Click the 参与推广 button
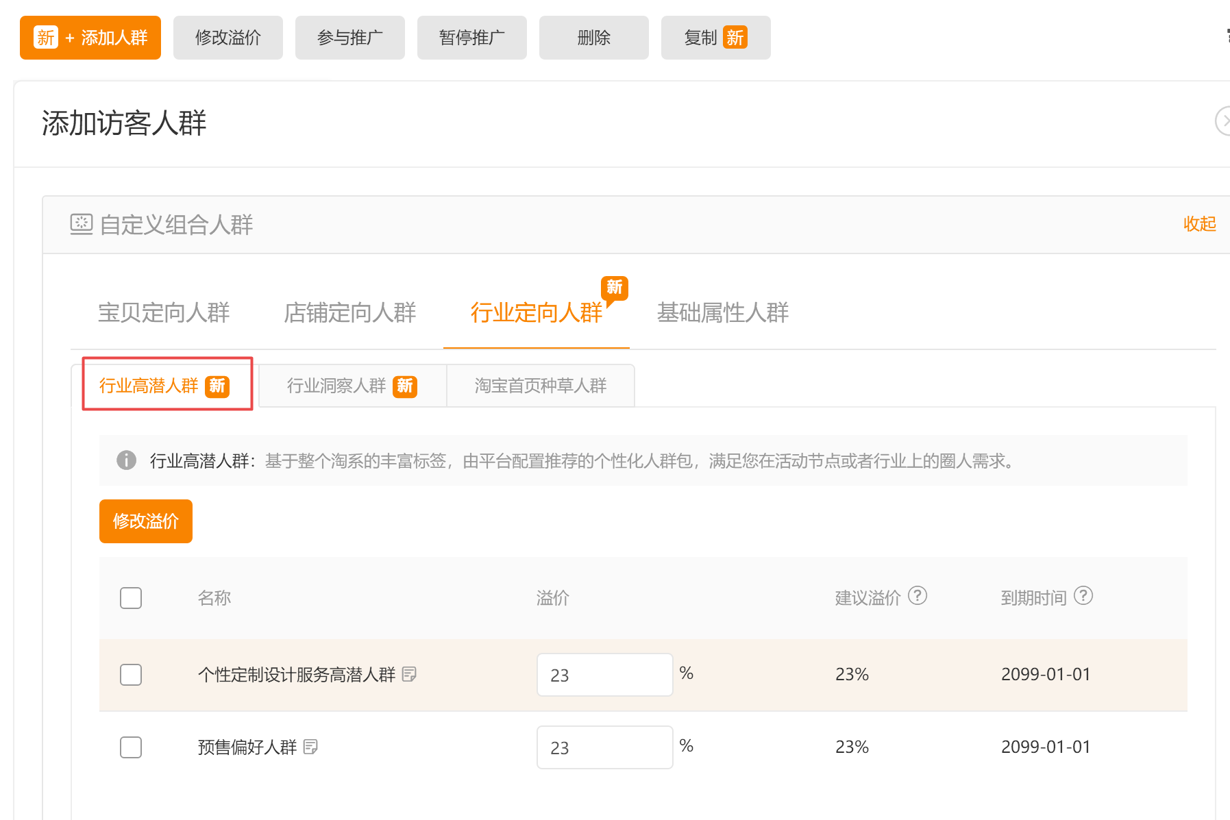This screenshot has width=1230, height=820. [x=350, y=38]
